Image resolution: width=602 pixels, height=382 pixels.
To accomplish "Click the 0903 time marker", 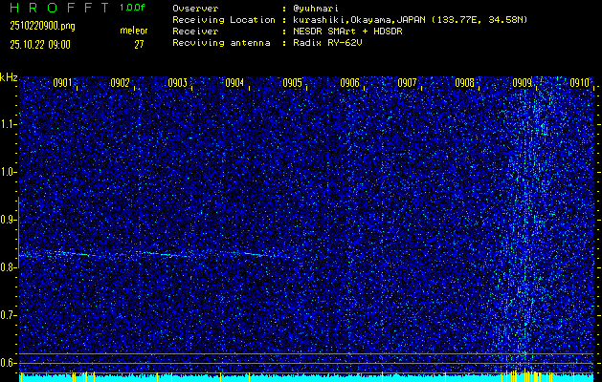I will [178, 83].
